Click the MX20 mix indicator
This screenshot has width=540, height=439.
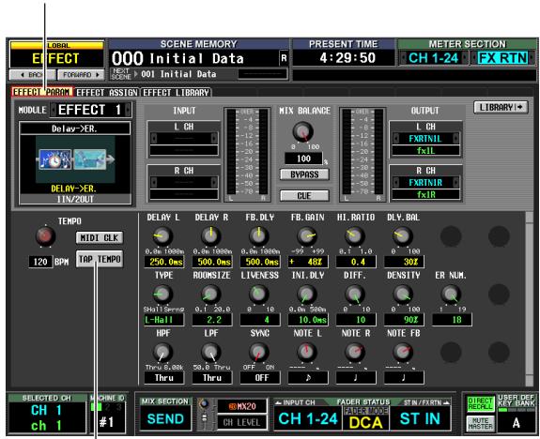pos(242,406)
